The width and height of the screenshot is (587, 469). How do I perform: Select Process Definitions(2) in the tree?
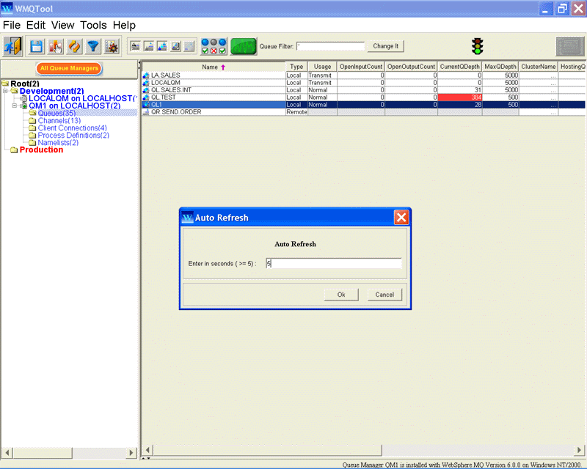tap(73, 136)
